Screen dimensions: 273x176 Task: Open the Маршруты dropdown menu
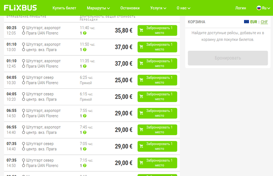pos(98,8)
